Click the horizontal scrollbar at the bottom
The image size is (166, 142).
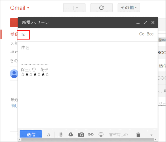tap(88, 139)
